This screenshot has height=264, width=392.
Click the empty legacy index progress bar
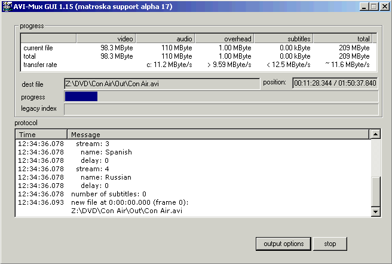(x=221, y=109)
